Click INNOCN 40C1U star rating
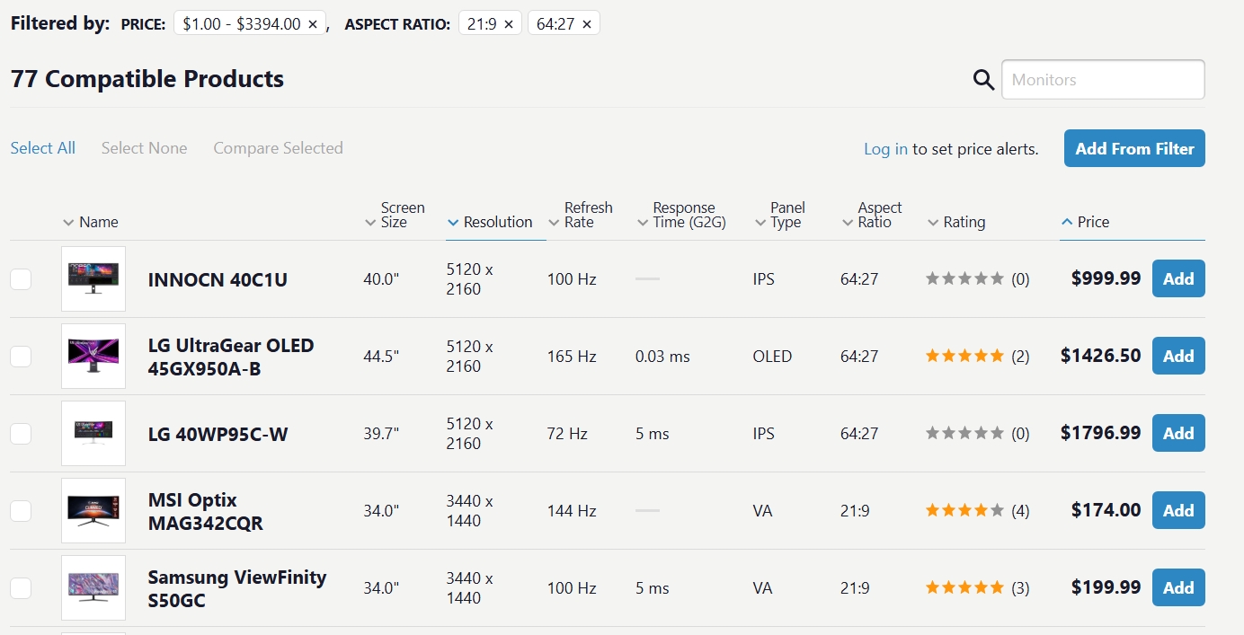This screenshot has height=635, width=1244. pos(965,278)
